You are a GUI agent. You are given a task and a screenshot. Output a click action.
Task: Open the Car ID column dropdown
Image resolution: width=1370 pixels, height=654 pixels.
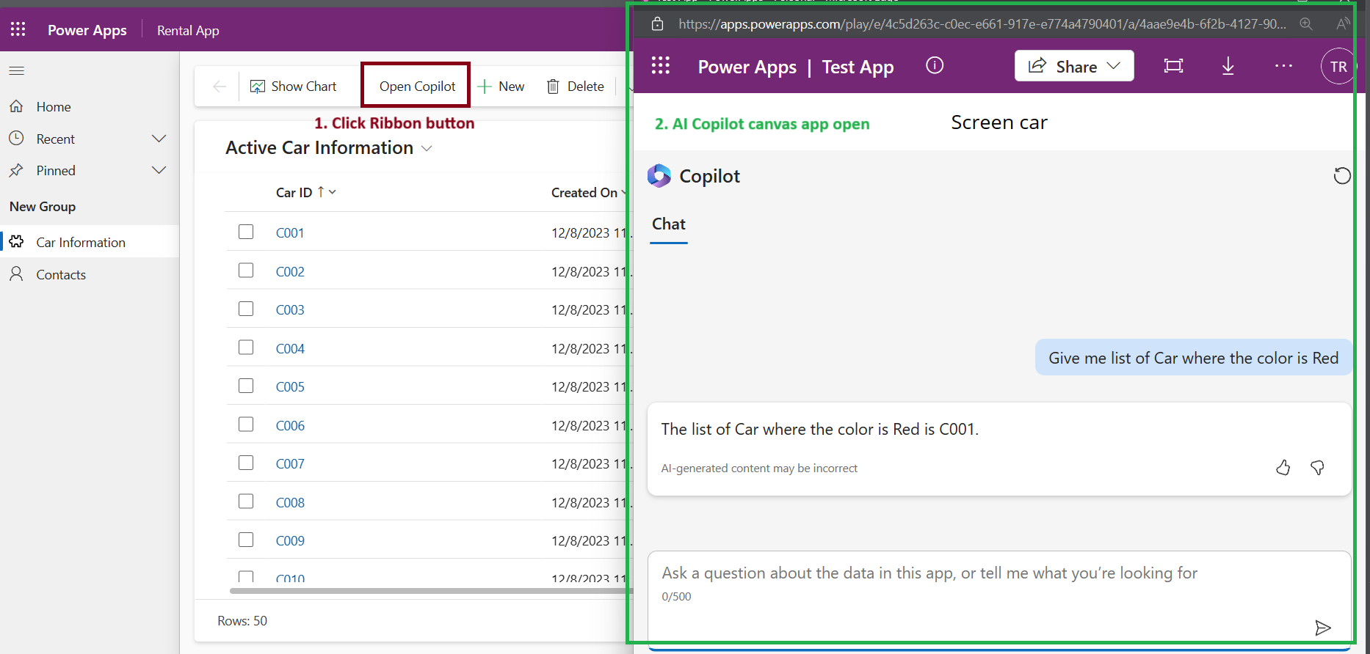[333, 192]
